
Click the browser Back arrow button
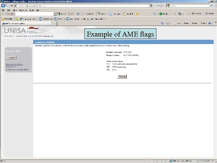3,5
